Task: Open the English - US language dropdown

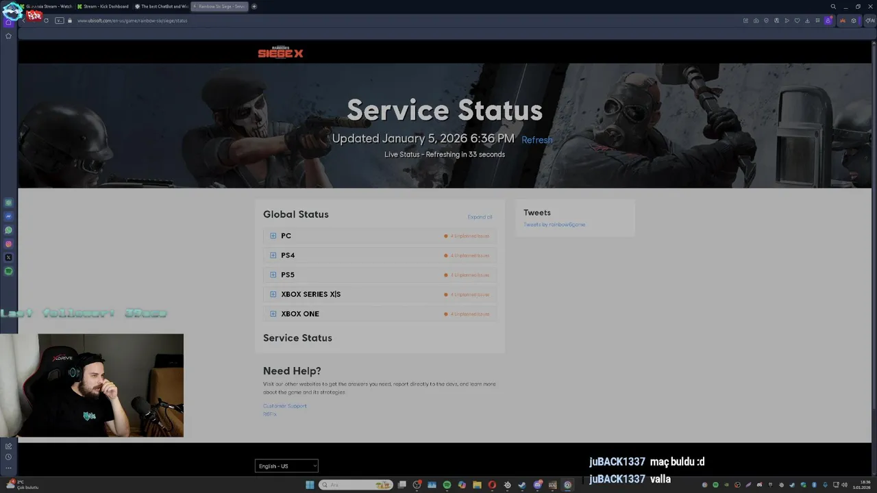Action: point(286,466)
